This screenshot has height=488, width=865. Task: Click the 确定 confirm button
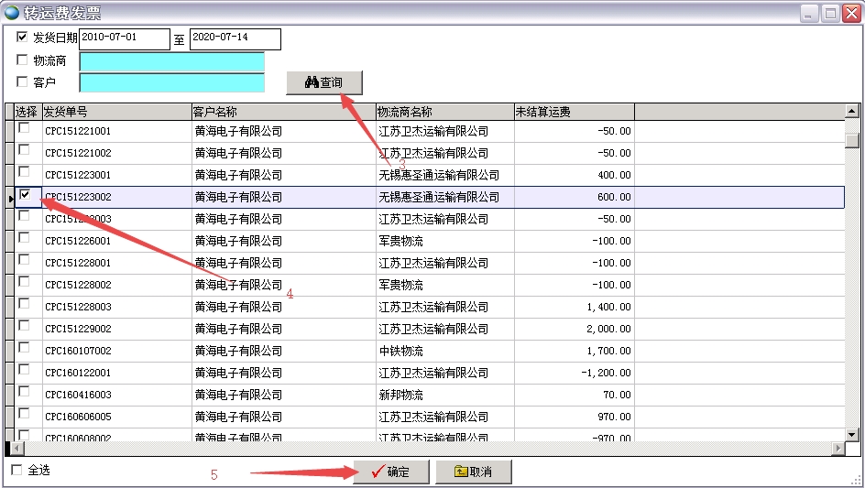[x=391, y=472]
